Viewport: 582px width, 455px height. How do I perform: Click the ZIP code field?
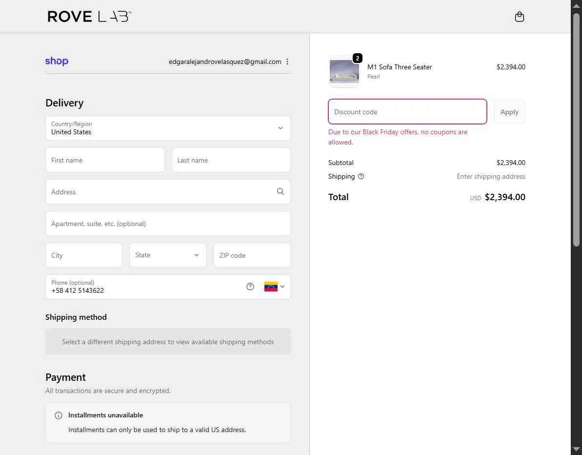point(252,255)
